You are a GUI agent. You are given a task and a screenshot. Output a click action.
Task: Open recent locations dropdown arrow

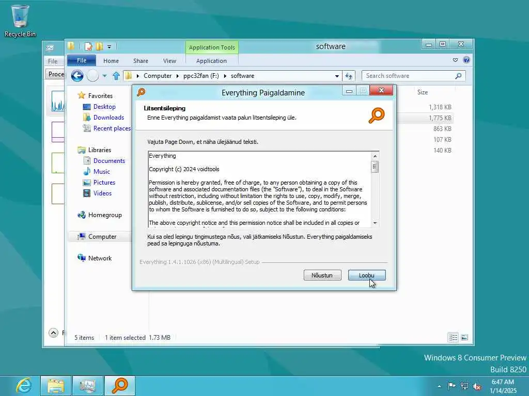(x=104, y=76)
